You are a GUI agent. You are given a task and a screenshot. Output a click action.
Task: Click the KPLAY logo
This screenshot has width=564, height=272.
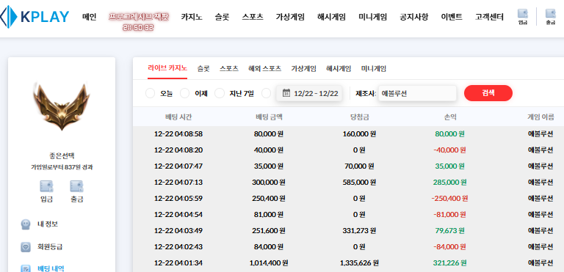35,17
